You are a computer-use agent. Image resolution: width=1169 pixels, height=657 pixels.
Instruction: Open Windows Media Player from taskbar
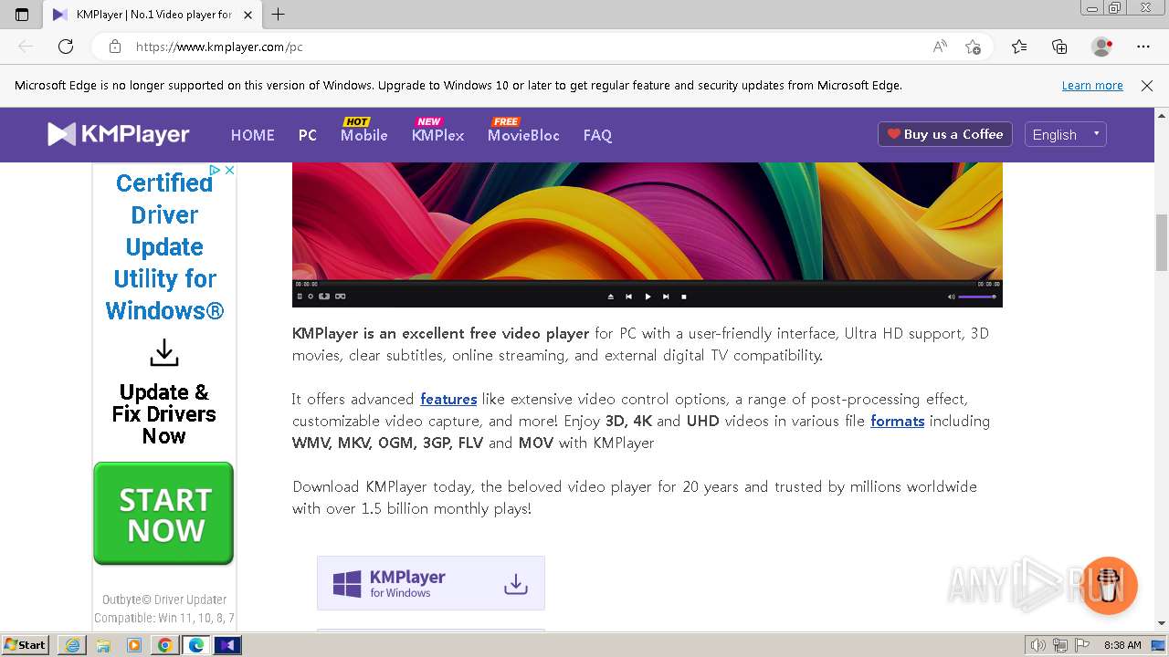click(134, 645)
